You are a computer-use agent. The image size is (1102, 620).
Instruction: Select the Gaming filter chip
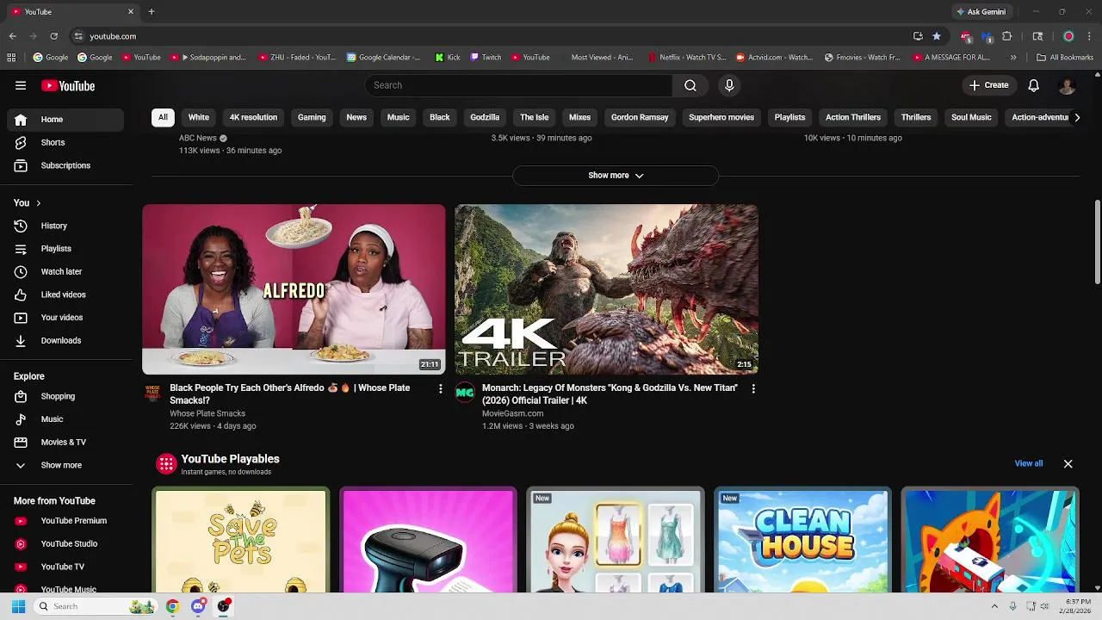pos(312,117)
